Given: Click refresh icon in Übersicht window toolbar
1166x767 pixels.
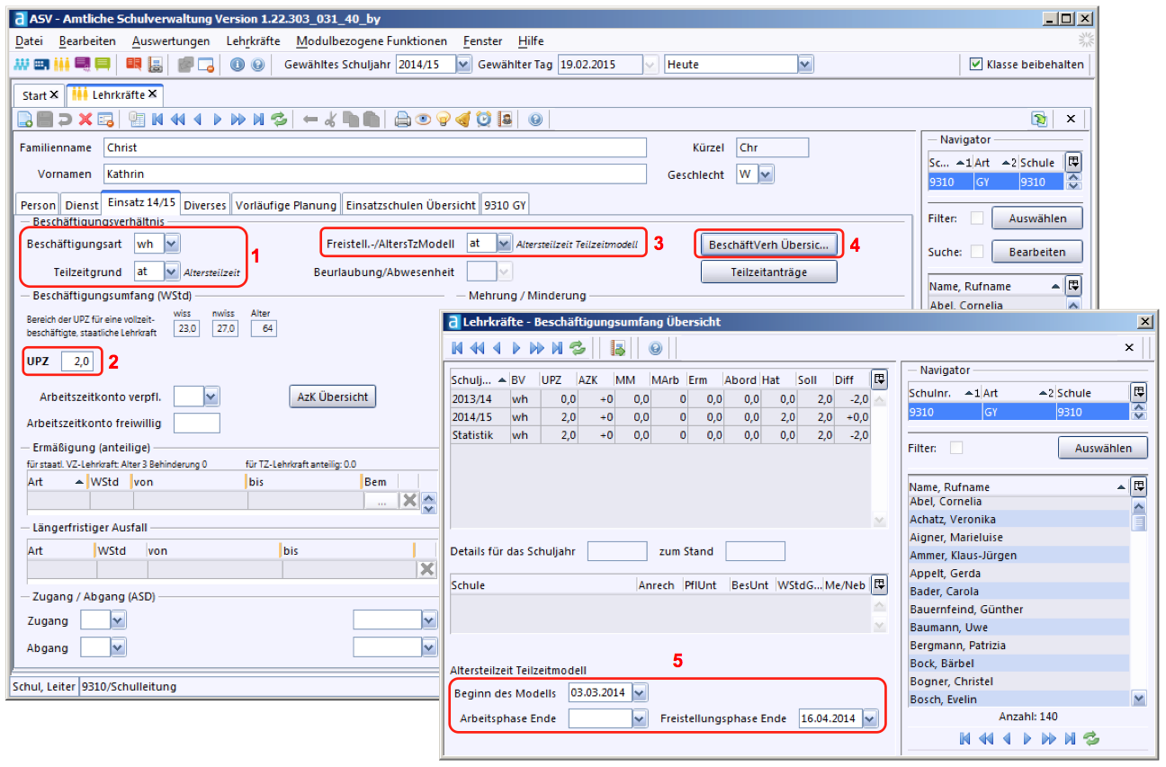Looking at the screenshot, I should [578, 348].
